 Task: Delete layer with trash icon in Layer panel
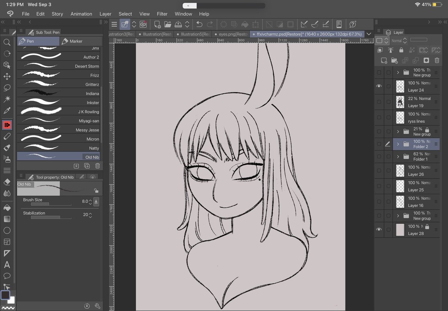click(437, 60)
